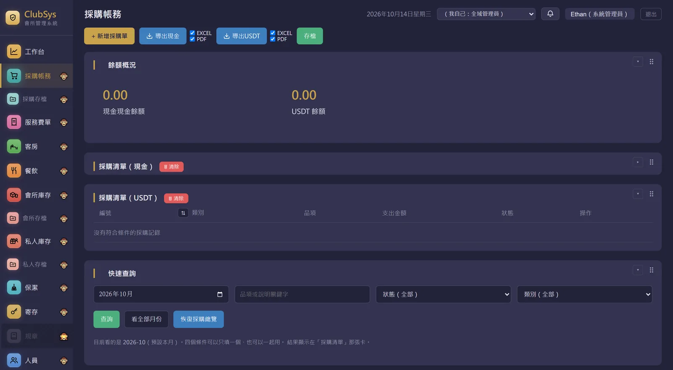Open the notification bell
The width and height of the screenshot is (673, 370).
(550, 14)
